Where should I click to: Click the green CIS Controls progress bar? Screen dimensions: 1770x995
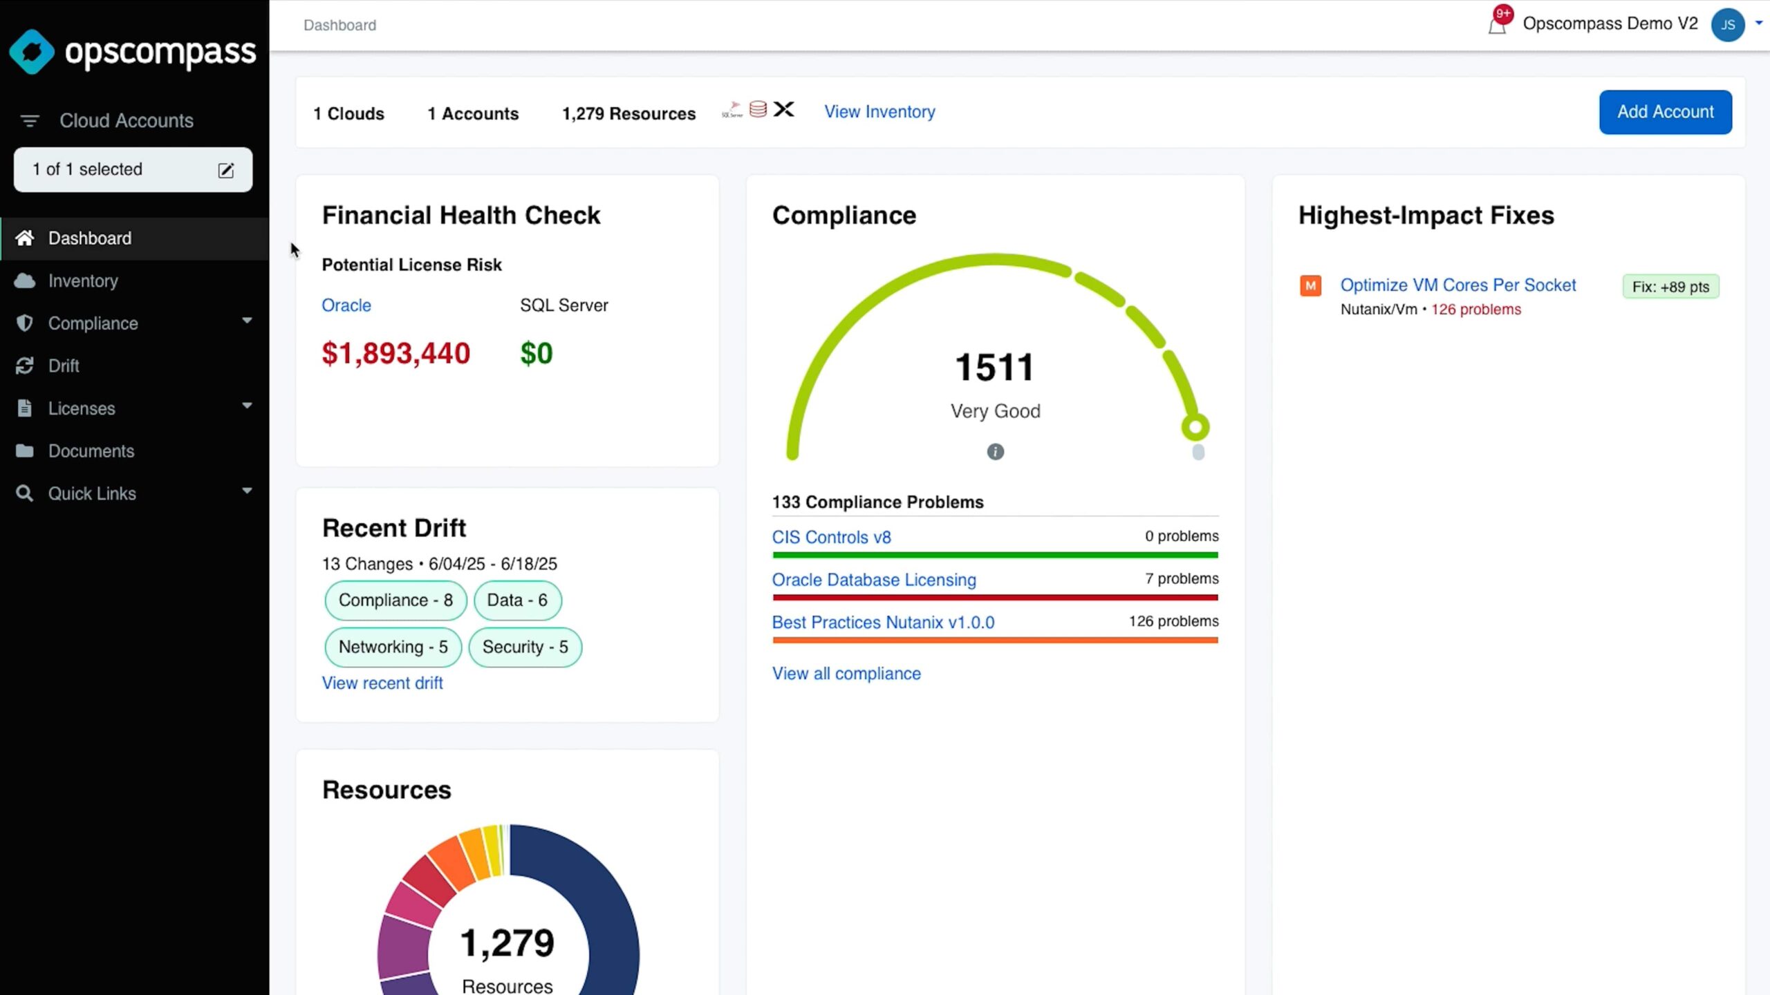click(995, 555)
